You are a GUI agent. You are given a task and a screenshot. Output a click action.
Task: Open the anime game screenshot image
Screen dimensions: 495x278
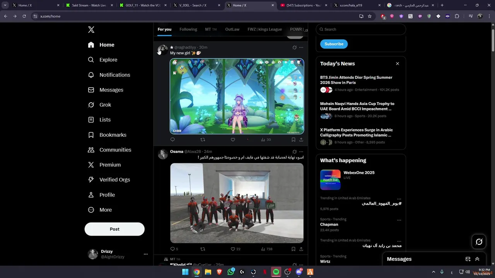click(237, 96)
